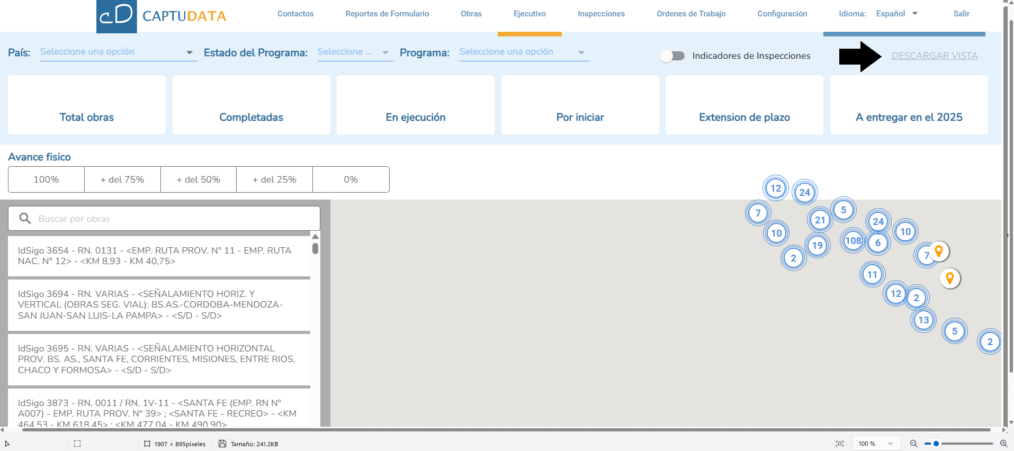Image resolution: width=1014 pixels, height=451 pixels.
Task: Go to the Inspecciones menu
Action: 601,14
